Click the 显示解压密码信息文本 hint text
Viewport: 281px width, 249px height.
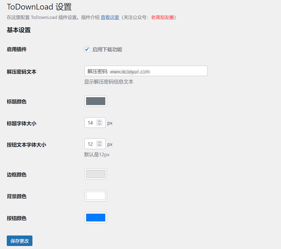(x=109, y=82)
